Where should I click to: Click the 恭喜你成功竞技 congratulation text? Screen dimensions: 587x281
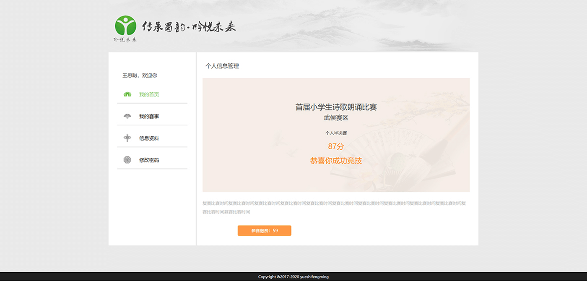coord(336,161)
